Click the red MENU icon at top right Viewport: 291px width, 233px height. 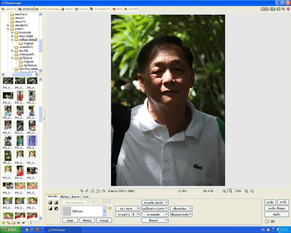pyautogui.click(x=264, y=9)
